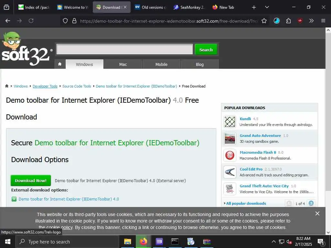Open Demo toolbar for Internet Explorer breadcrumb

136,86
